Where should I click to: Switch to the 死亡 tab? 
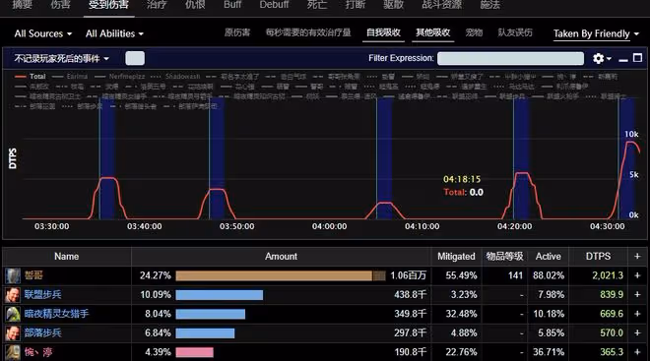pyautogui.click(x=317, y=5)
